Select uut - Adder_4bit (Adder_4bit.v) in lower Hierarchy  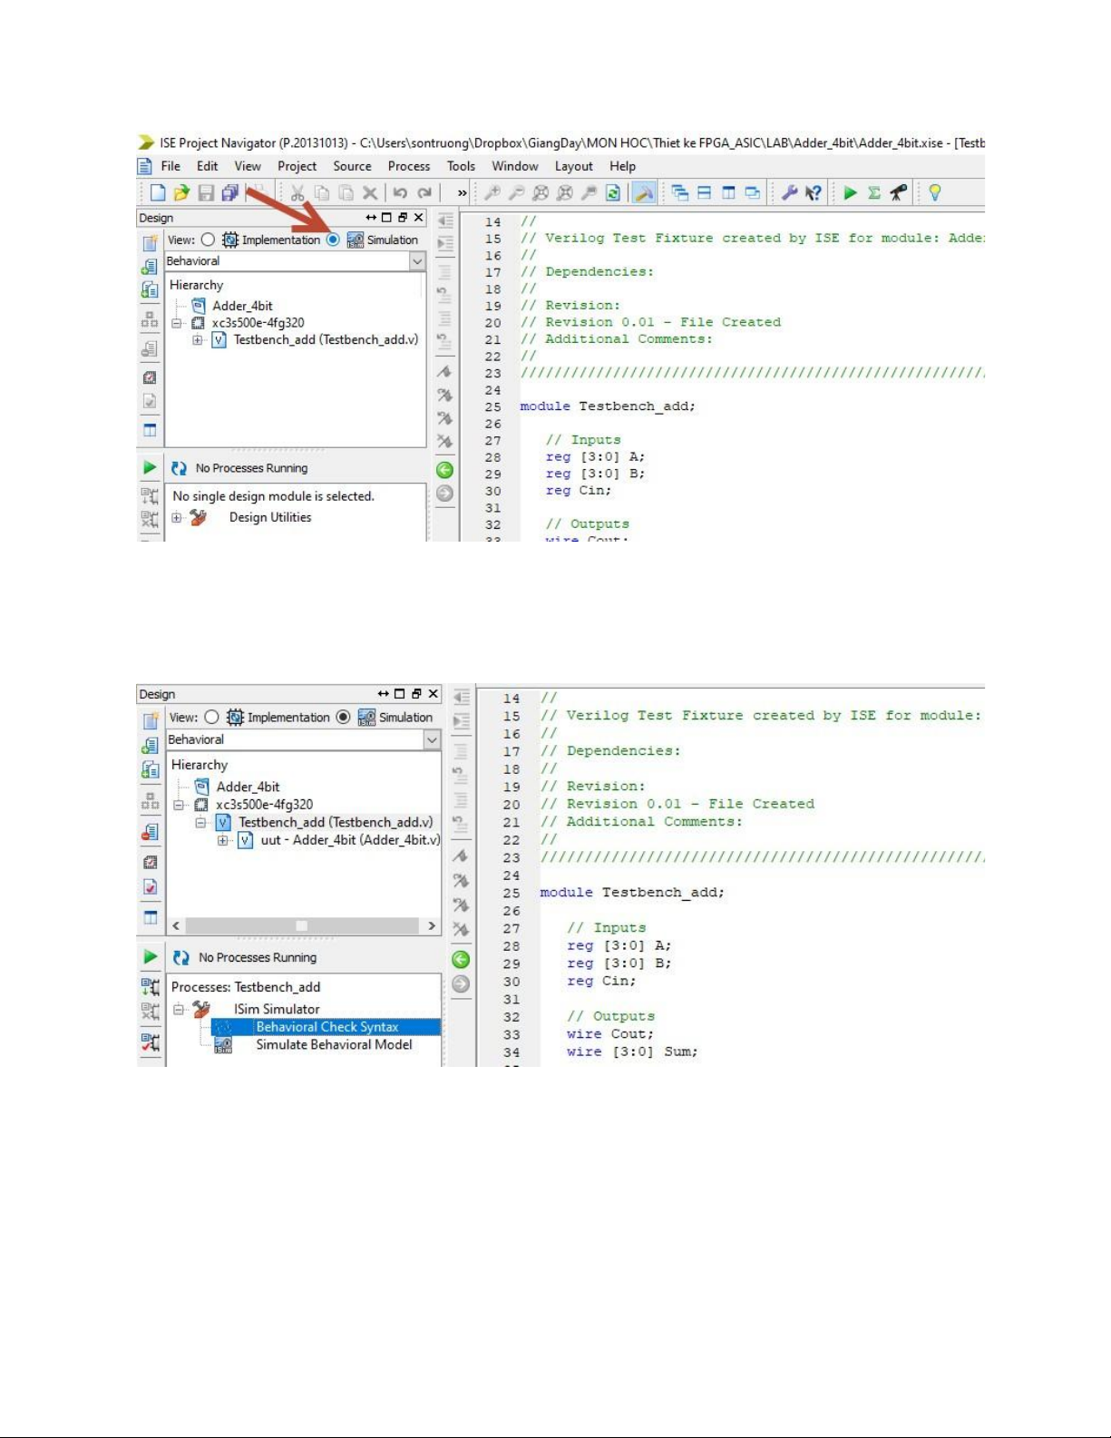(350, 840)
